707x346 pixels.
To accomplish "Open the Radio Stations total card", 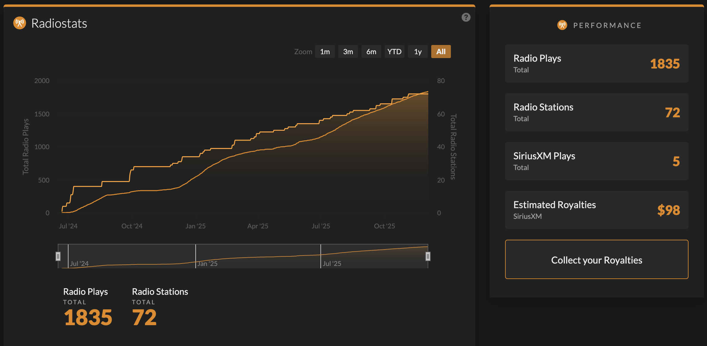I will pos(597,112).
